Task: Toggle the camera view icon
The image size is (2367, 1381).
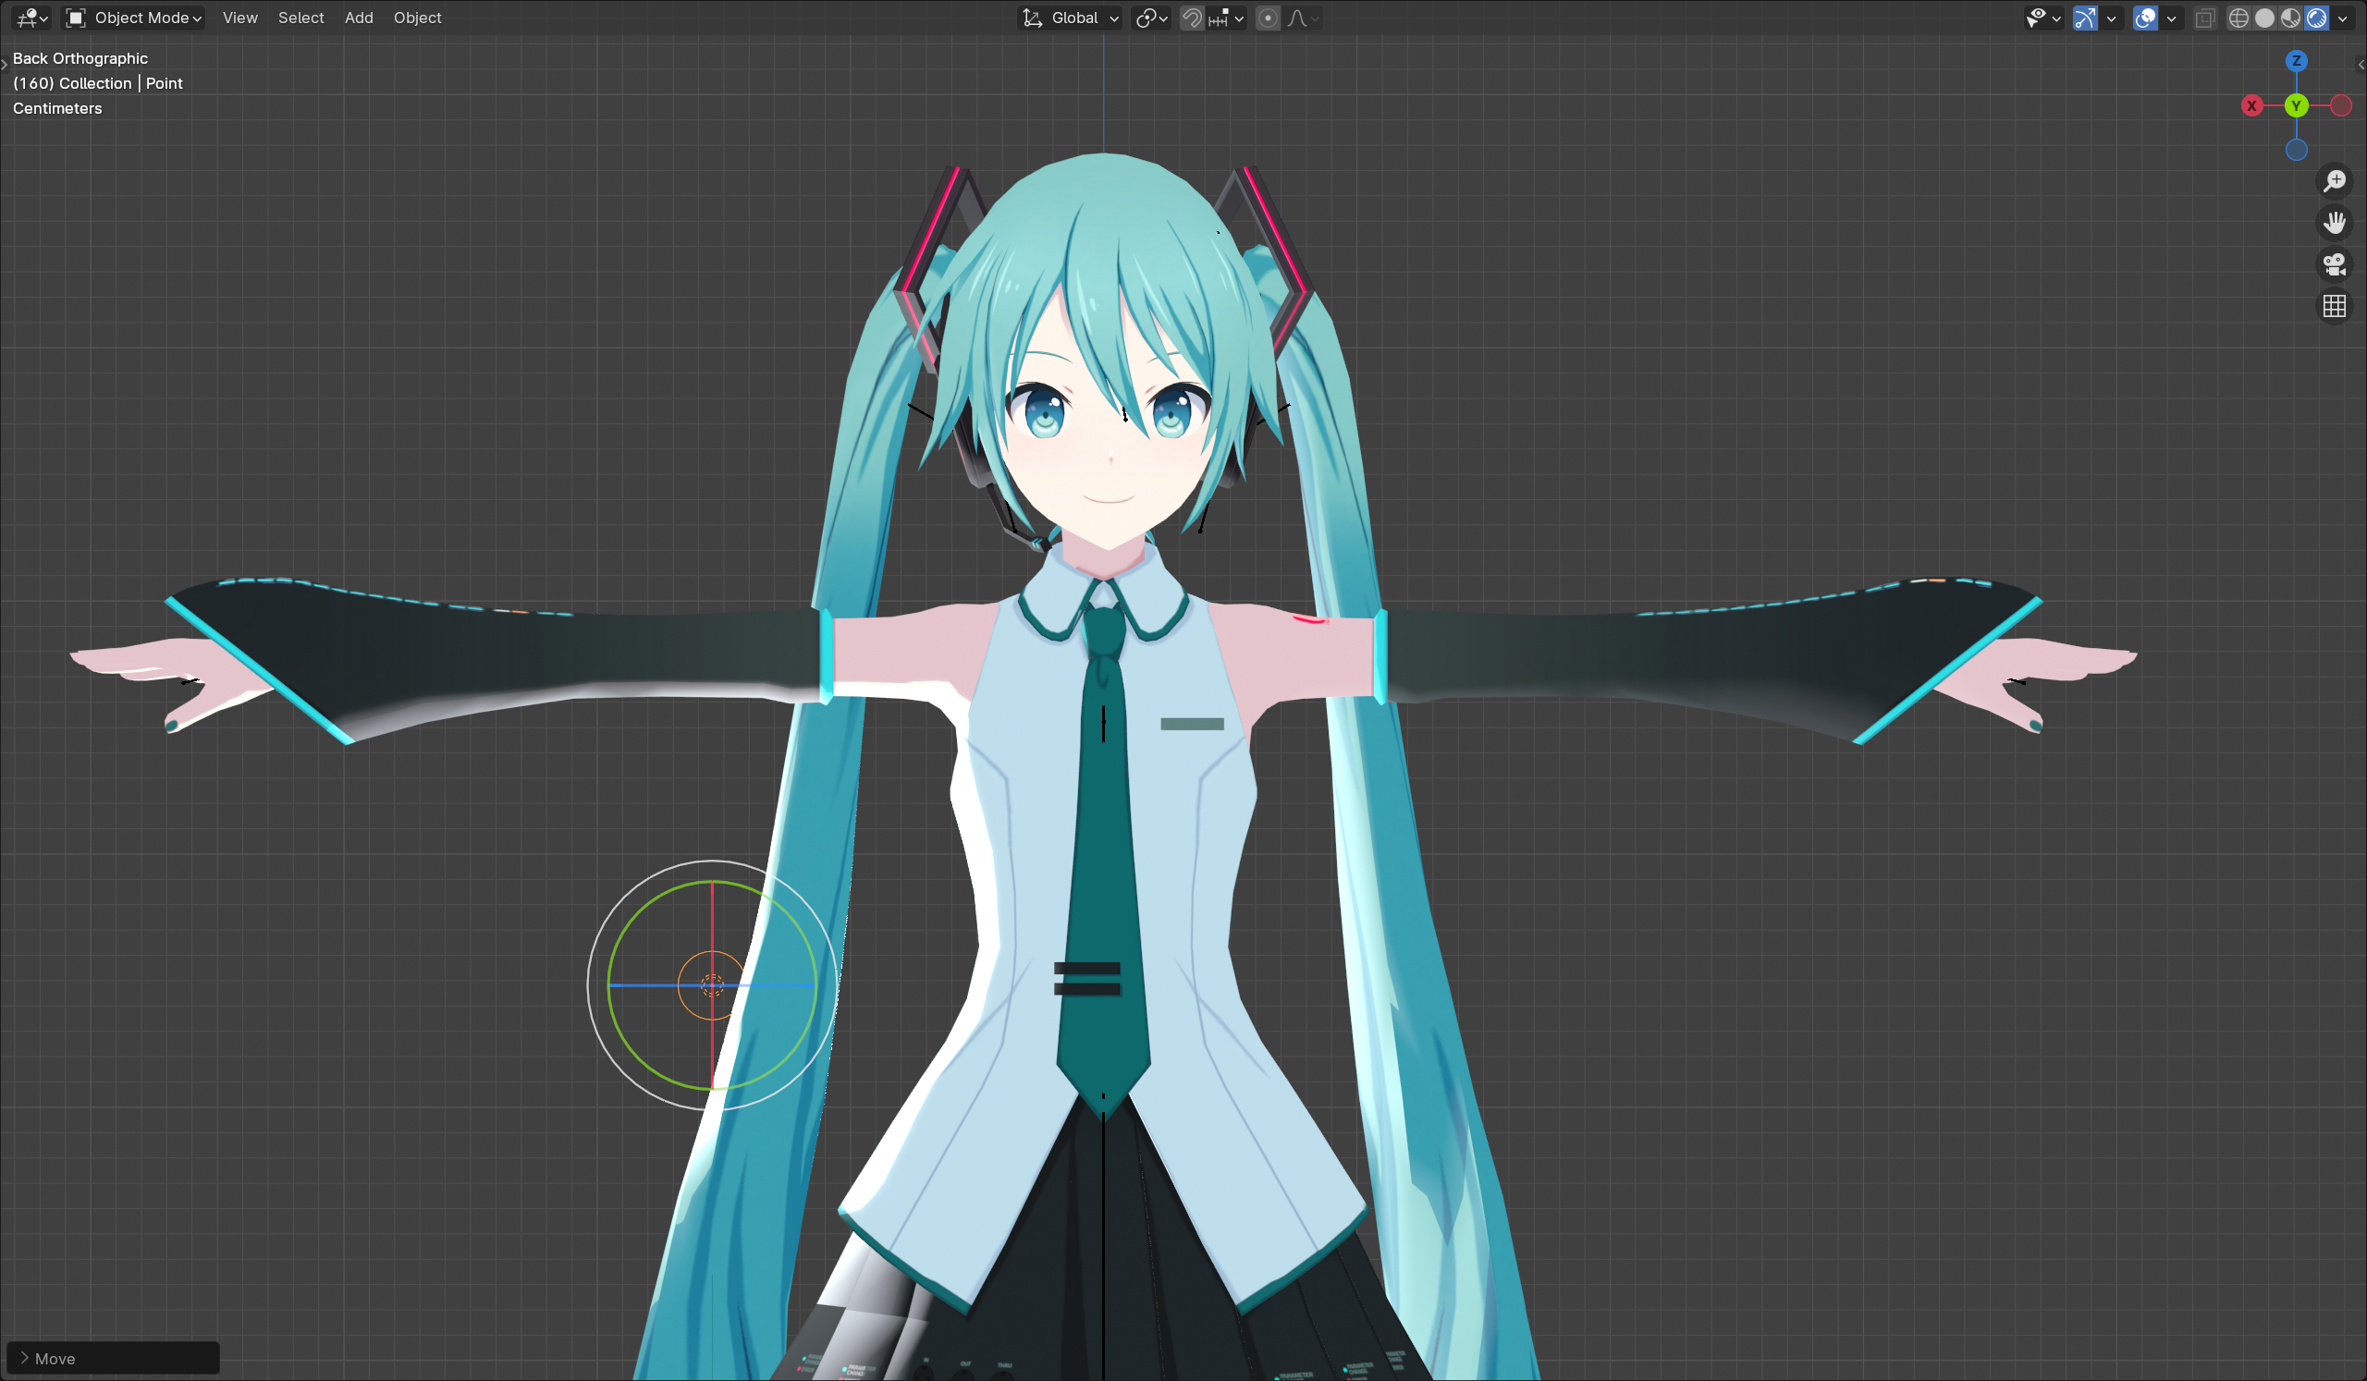Action: 2335,263
